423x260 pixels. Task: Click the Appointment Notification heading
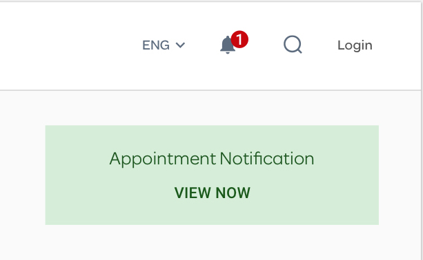click(212, 159)
